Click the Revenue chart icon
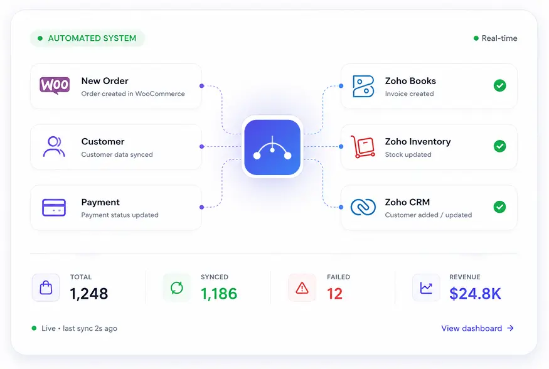The width and height of the screenshot is (549, 369). pos(426,287)
